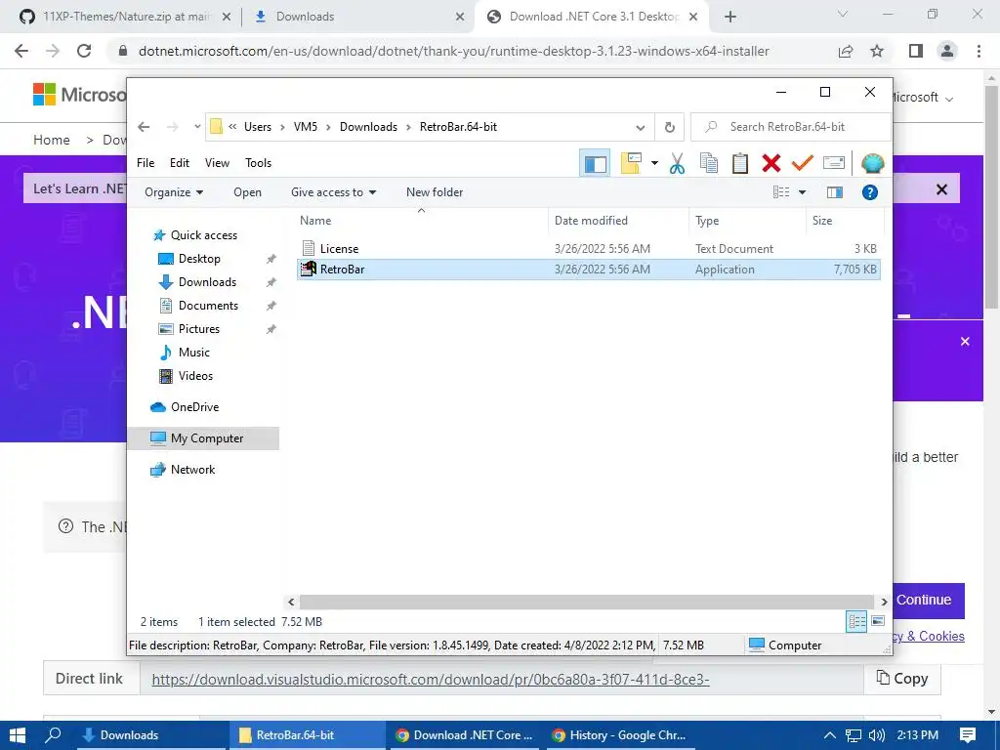The image size is (1000, 750).
Task: Toggle the navigation pane button in Explorer toolbar
Action: pos(595,163)
